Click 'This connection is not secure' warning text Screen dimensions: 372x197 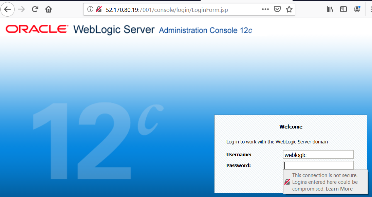pyautogui.click(x=325, y=175)
